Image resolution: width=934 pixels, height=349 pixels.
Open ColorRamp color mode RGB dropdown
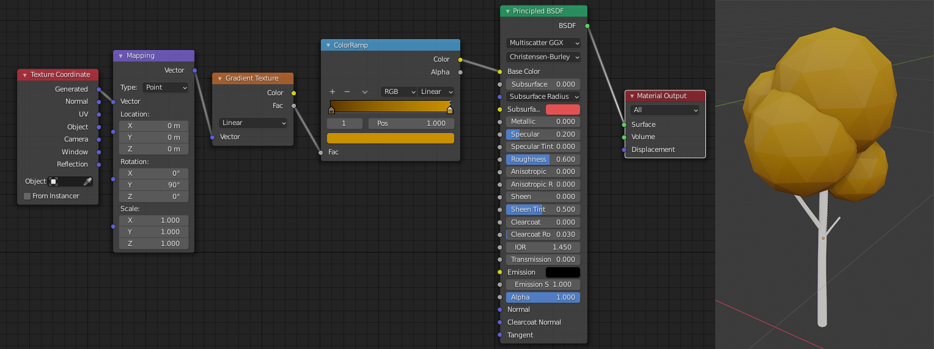[399, 92]
